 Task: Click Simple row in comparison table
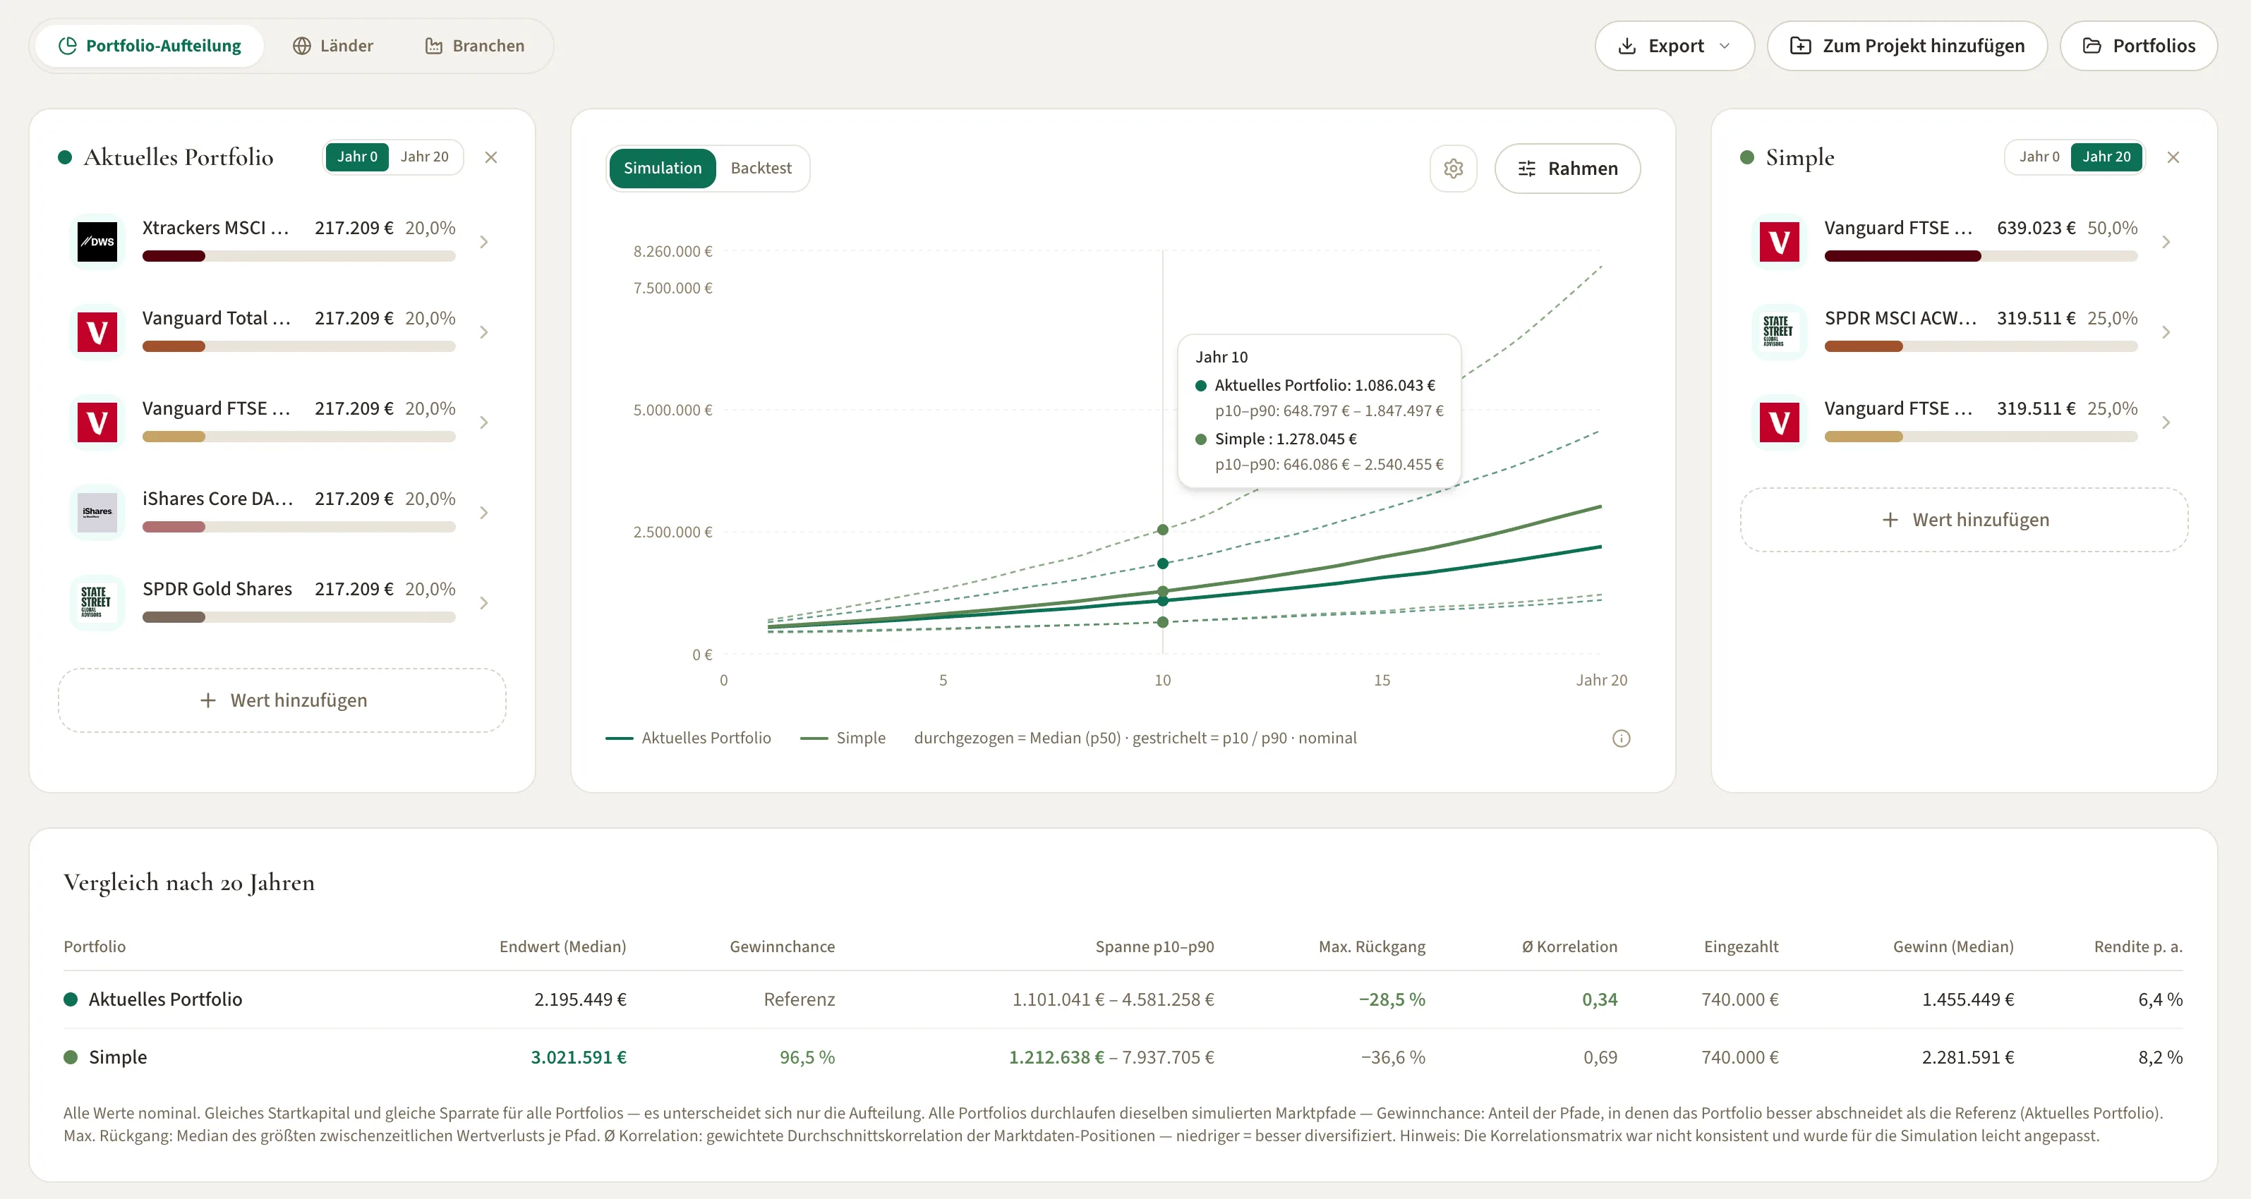click(1123, 1057)
